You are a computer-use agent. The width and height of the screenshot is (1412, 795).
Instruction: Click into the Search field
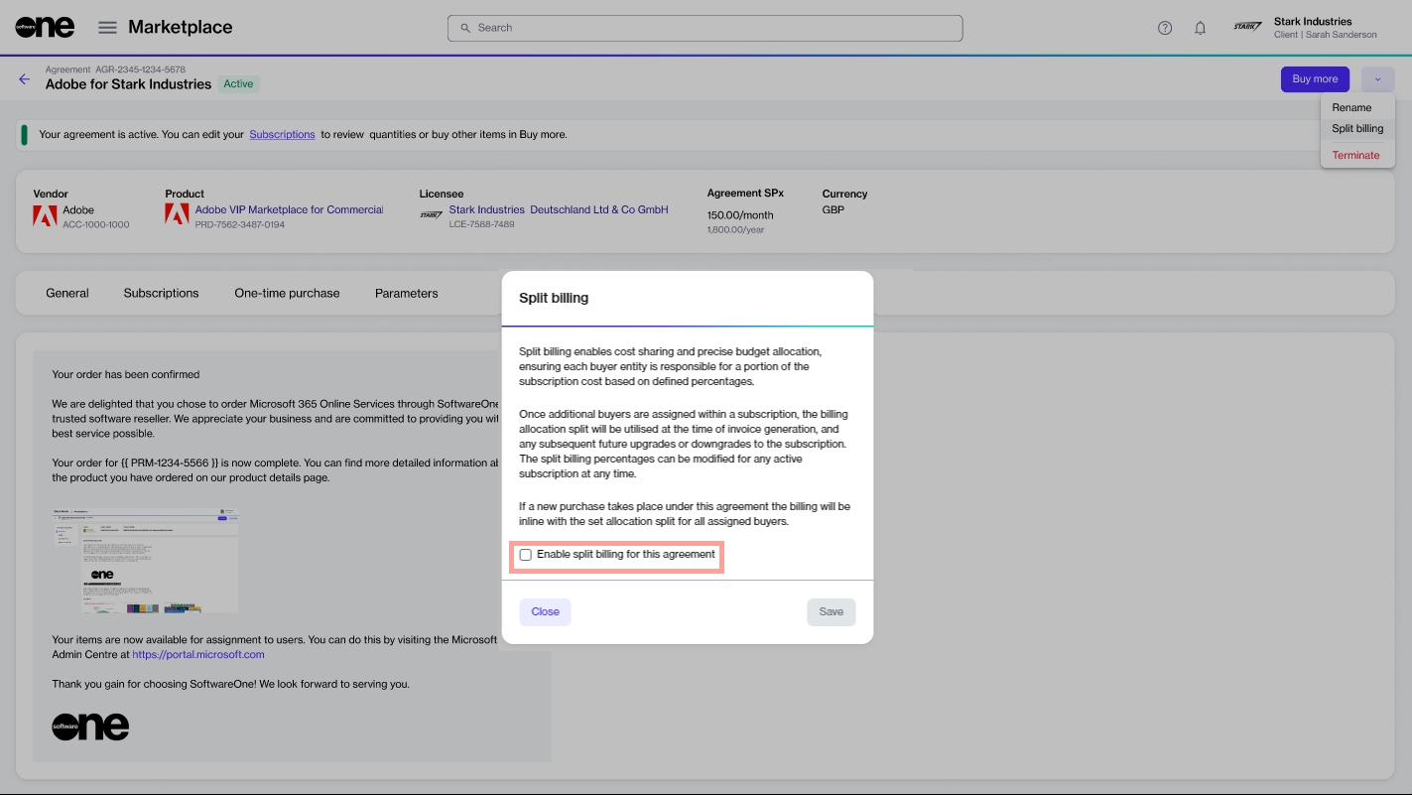tap(705, 28)
